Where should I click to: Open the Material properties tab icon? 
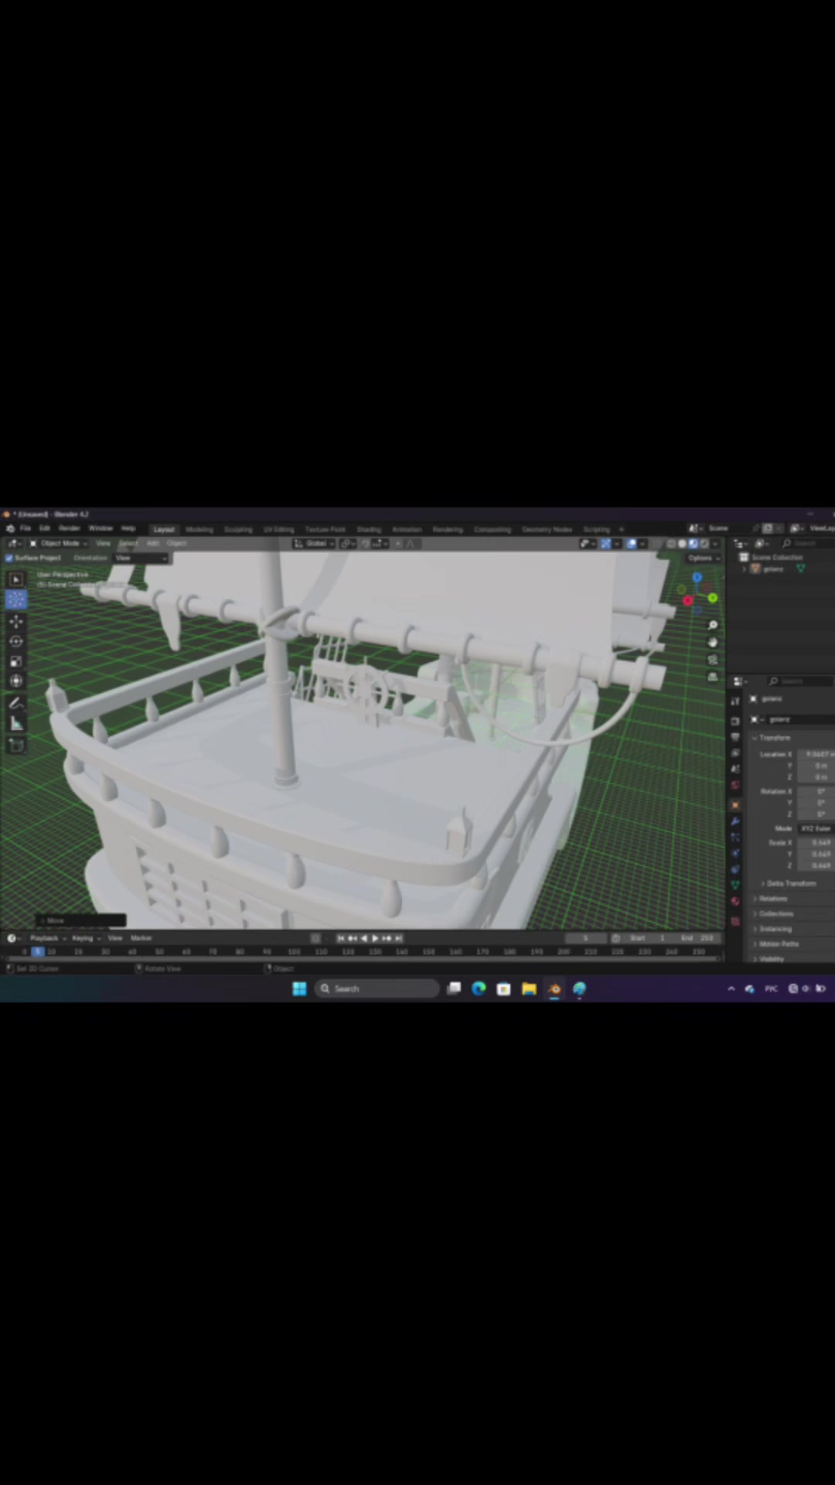pyautogui.click(x=735, y=902)
